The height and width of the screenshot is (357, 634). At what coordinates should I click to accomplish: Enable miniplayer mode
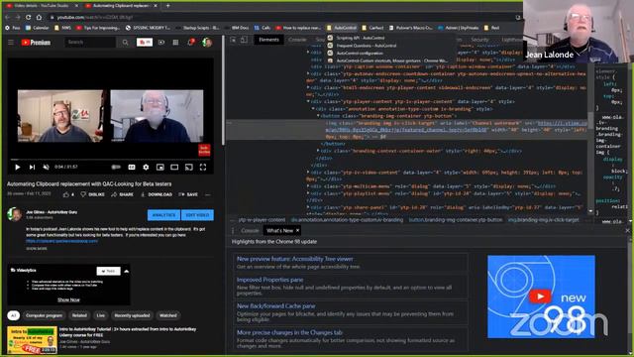point(160,167)
